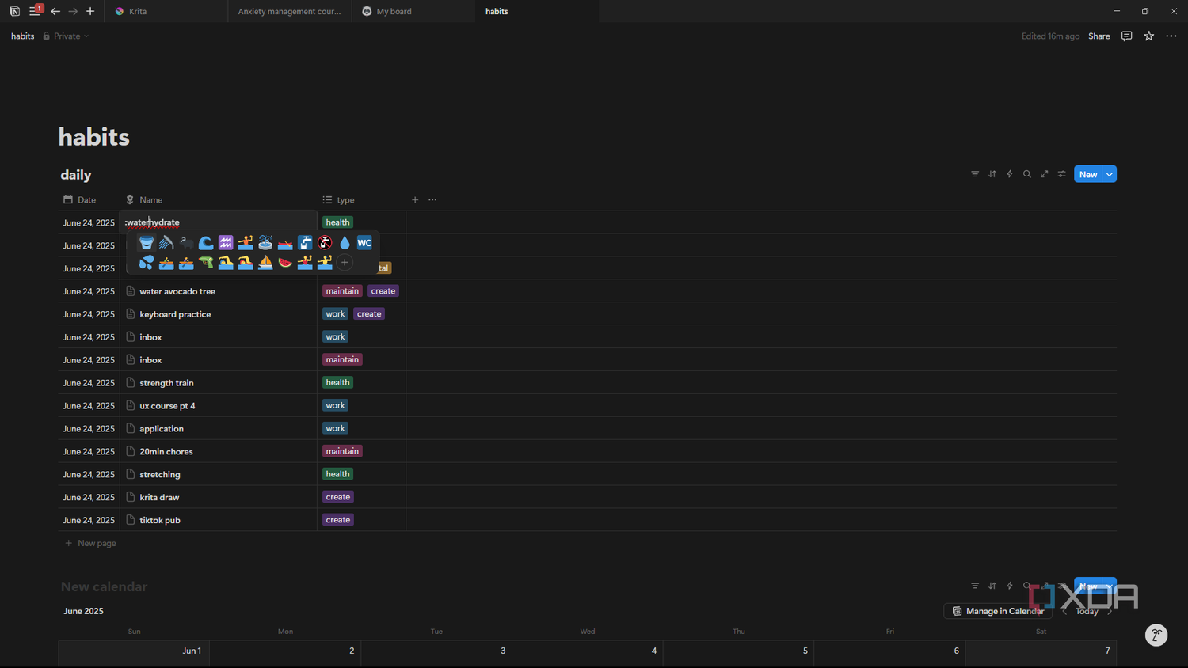Screen dimensions: 1188x668
Task: Select the potable water tap emoji
Action: pyautogui.click(x=305, y=243)
